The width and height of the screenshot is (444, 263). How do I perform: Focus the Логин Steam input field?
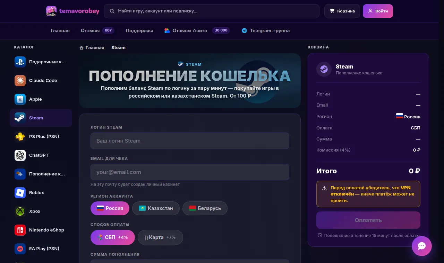pos(190,141)
